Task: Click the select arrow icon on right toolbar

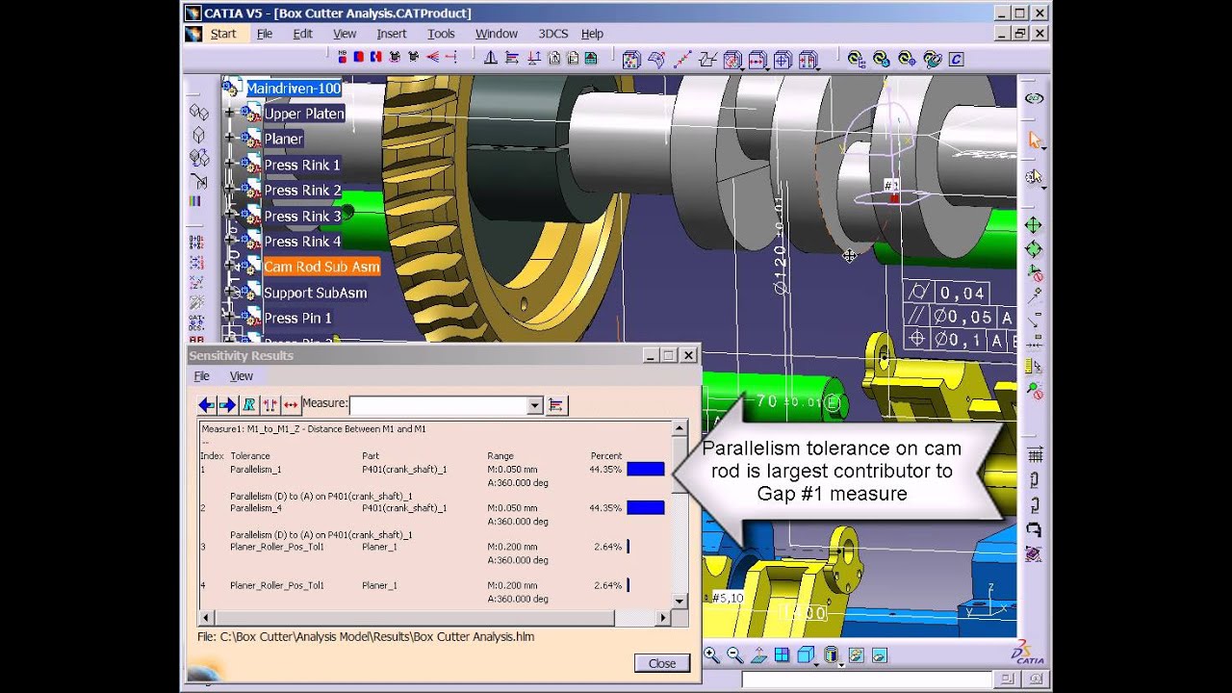Action: 1035,141
